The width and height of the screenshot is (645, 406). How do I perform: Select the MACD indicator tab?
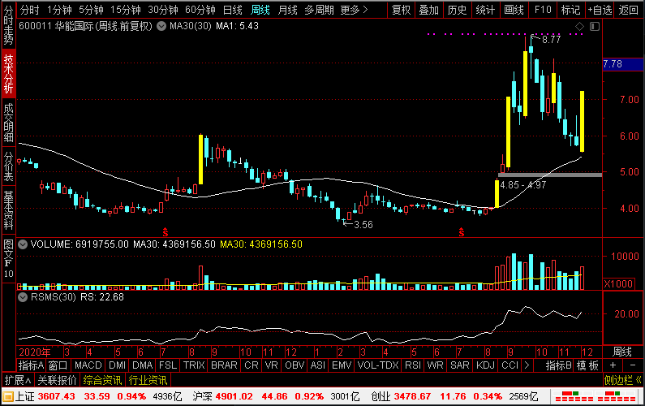click(88, 365)
